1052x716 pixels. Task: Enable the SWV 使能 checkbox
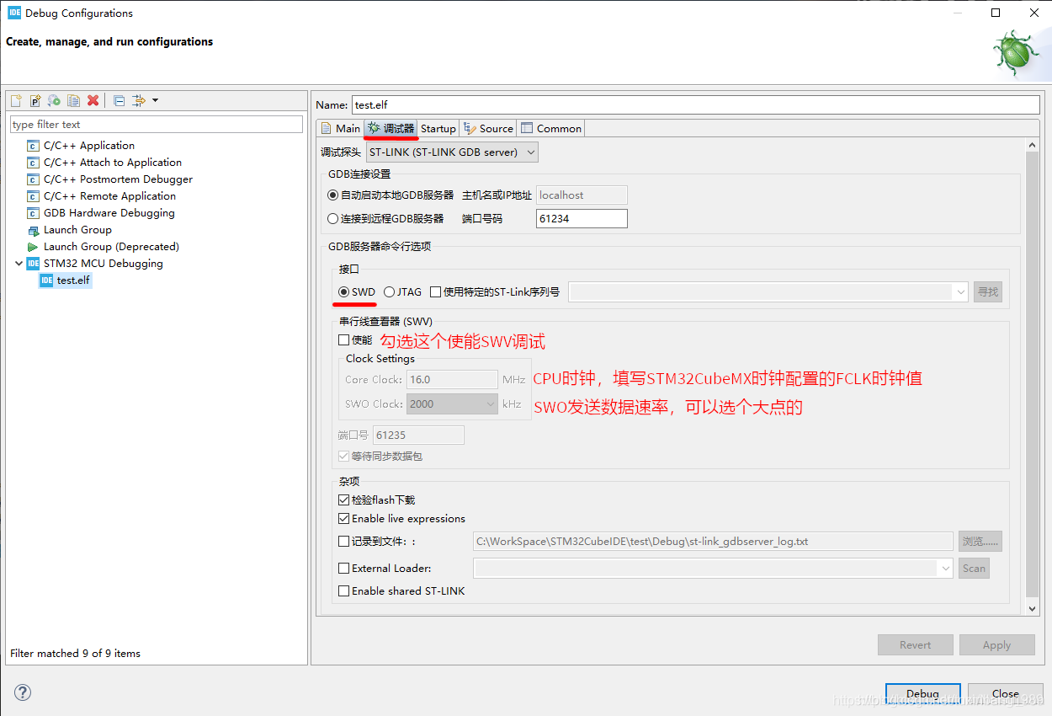click(x=343, y=340)
